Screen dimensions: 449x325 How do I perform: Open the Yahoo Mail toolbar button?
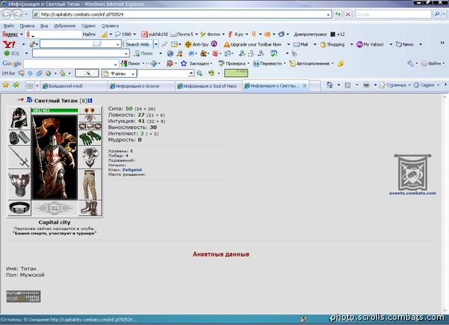(x=301, y=44)
